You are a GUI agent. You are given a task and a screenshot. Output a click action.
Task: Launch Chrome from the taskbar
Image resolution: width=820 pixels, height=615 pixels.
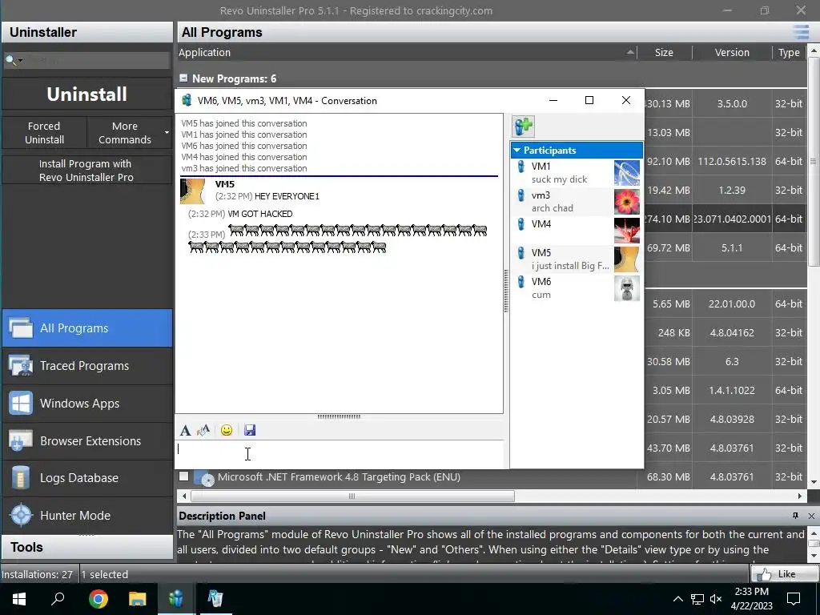(x=98, y=599)
